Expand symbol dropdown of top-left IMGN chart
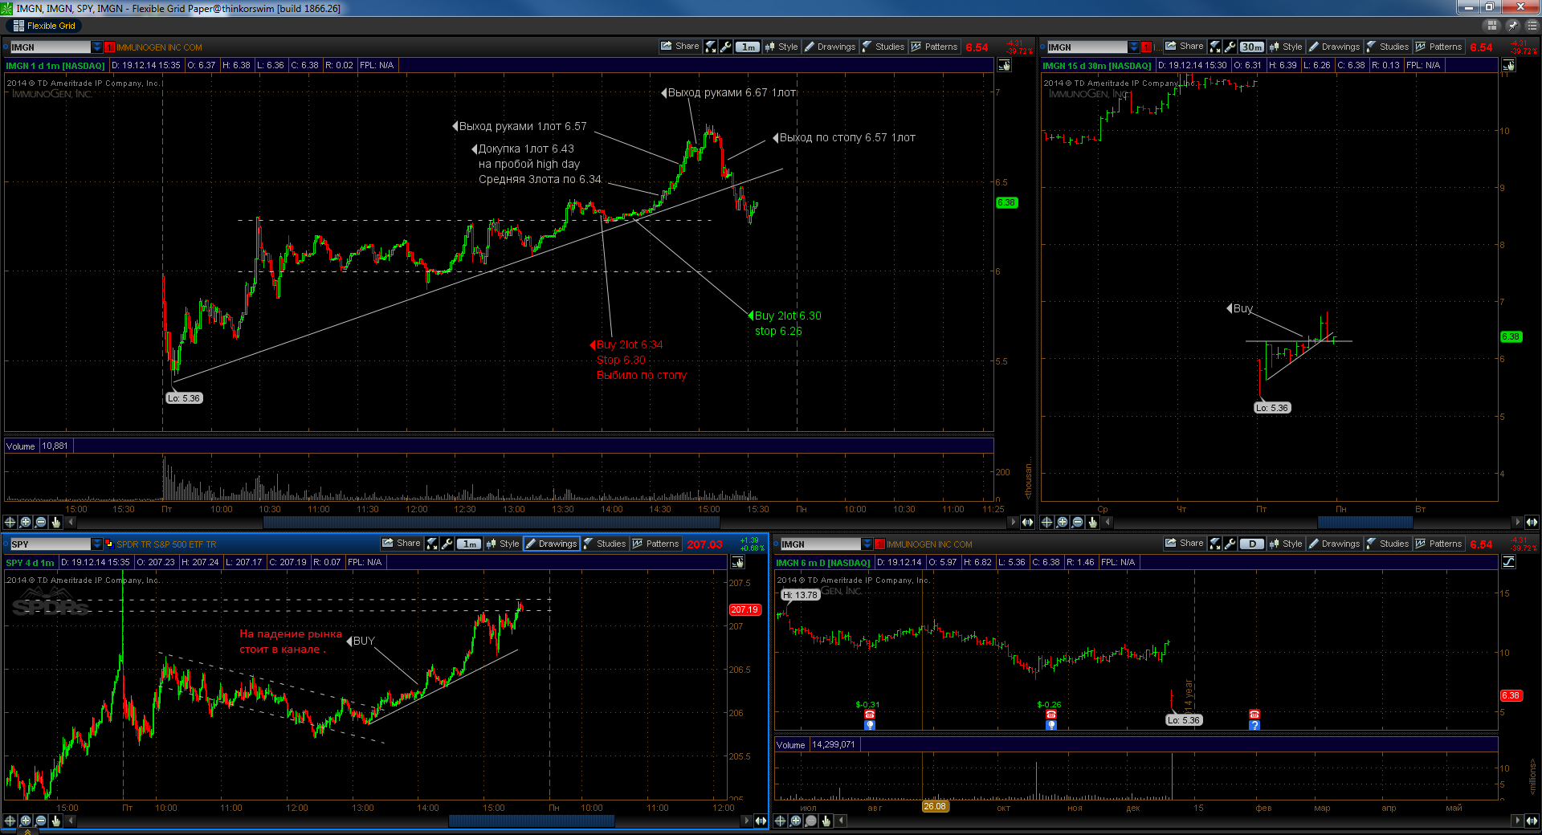Image resolution: width=1542 pixels, height=835 pixels. coord(97,47)
